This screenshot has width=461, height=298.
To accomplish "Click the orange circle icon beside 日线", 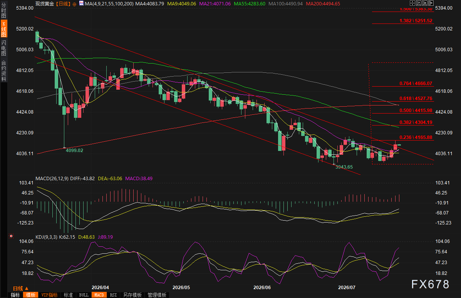I will 74,4.
